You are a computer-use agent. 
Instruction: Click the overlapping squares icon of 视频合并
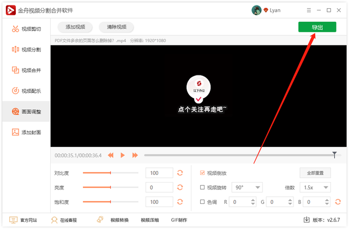(x=15, y=70)
